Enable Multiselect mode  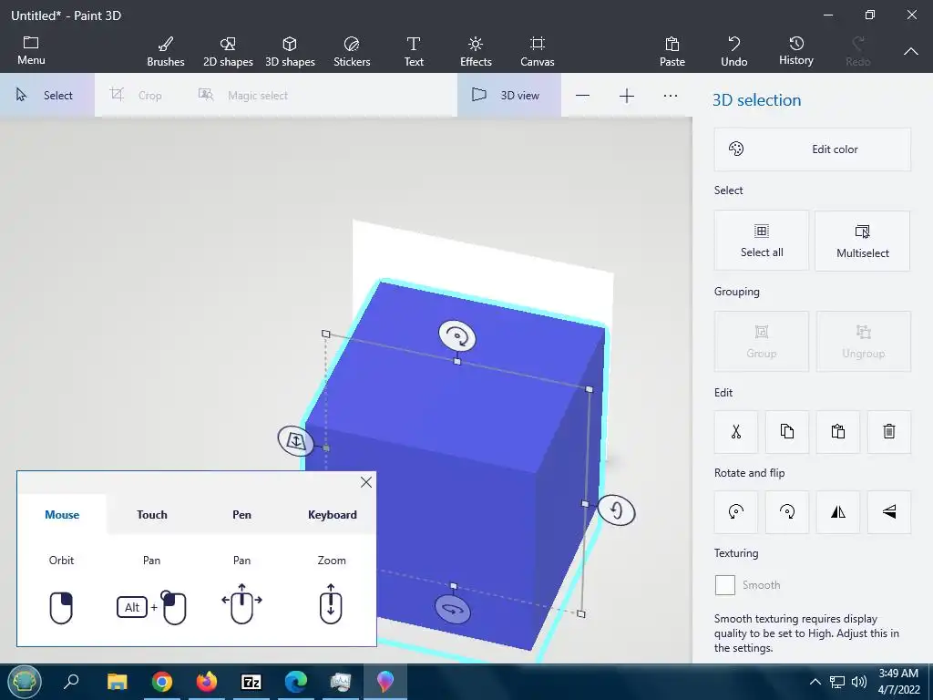[862, 241]
